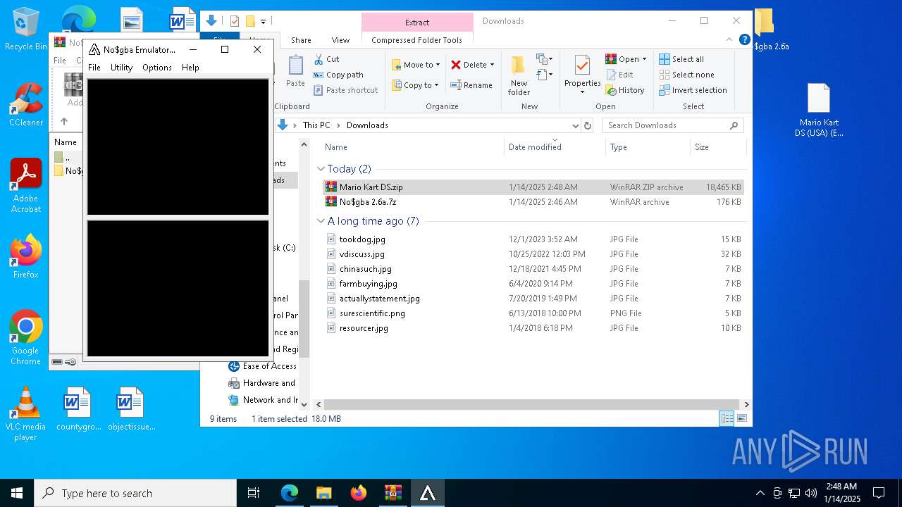Screen dimensions: 902x507
Task: Click Task View on the taskbar
Action: [x=254, y=493]
